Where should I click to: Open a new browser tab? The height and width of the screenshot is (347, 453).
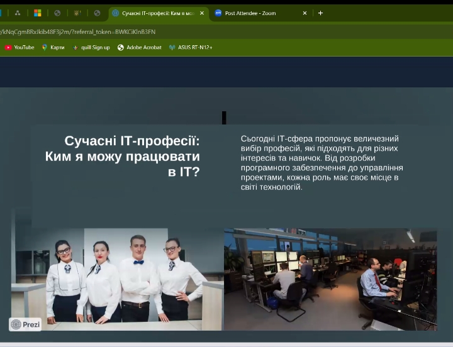click(320, 13)
